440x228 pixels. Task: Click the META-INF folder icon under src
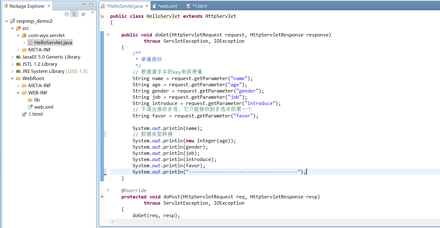tap(24, 50)
